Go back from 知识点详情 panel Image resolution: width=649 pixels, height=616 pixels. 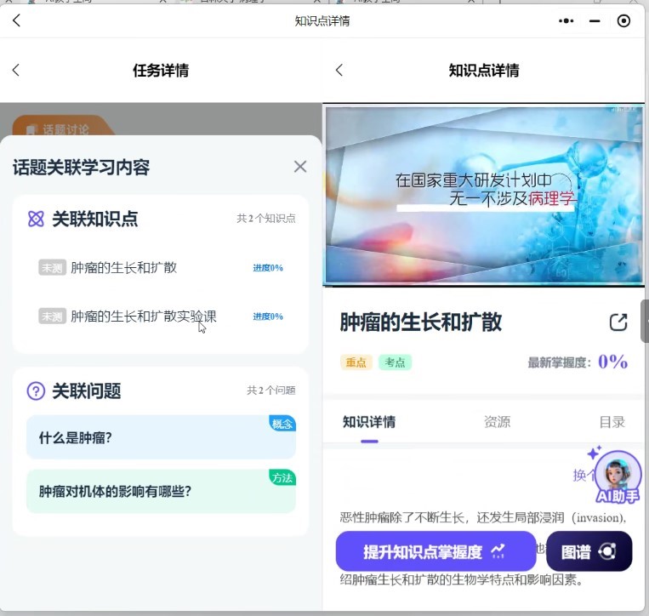(339, 71)
